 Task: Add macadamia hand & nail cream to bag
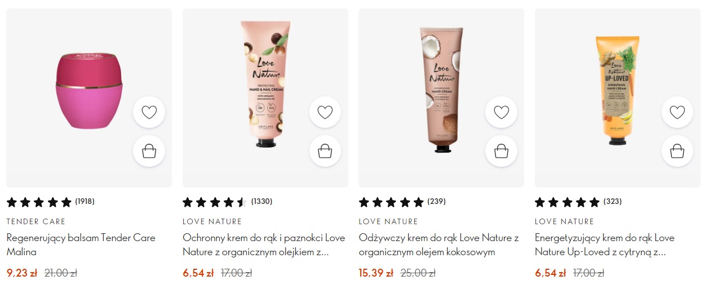325,151
